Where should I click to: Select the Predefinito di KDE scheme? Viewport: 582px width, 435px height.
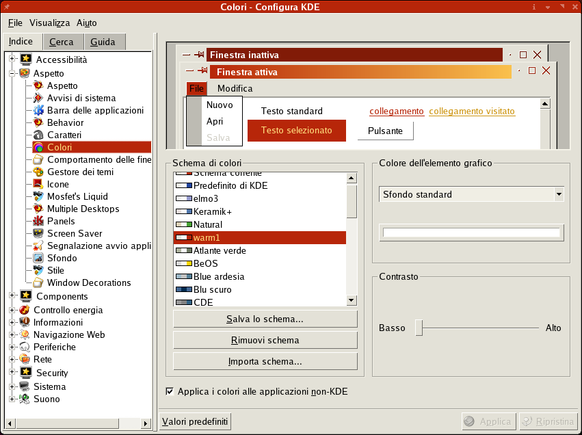[259, 185]
